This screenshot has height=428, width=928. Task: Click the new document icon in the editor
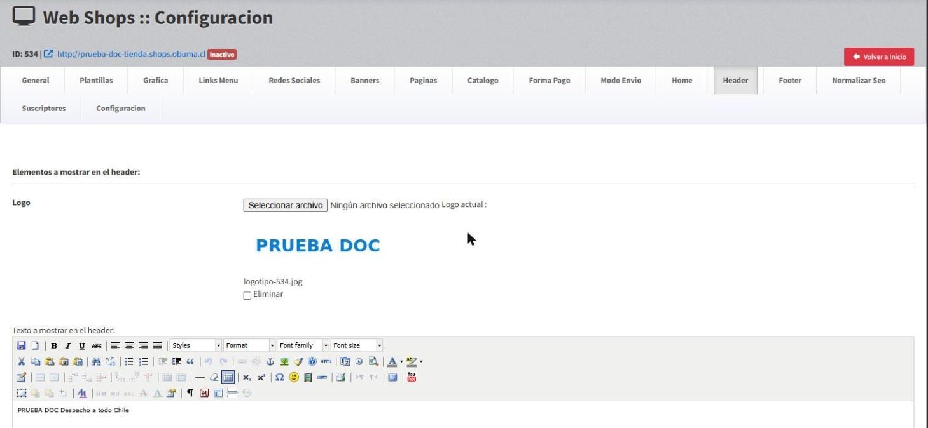pyautogui.click(x=36, y=345)
